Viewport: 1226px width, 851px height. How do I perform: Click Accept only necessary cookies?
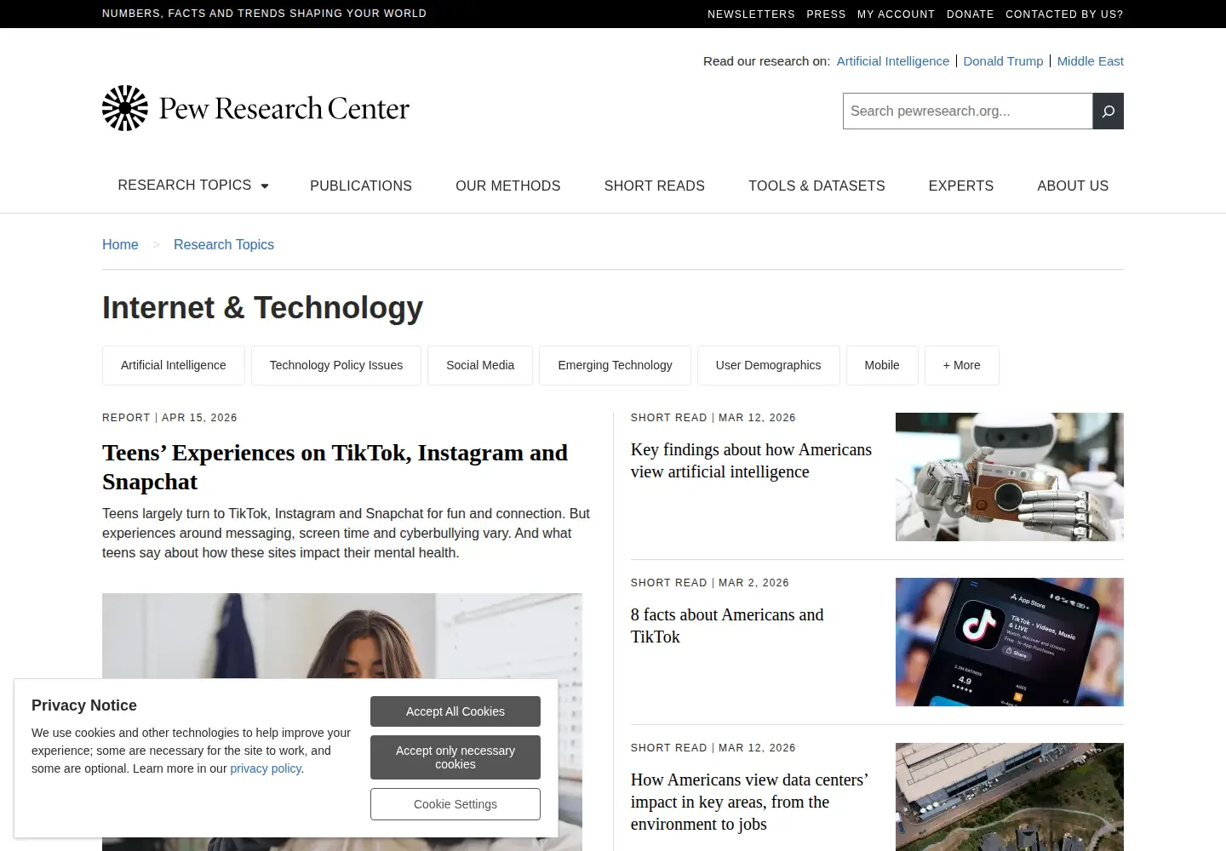coord(455,757)
